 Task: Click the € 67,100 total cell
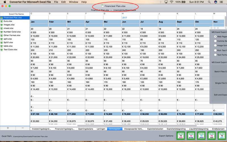point(39,114)
